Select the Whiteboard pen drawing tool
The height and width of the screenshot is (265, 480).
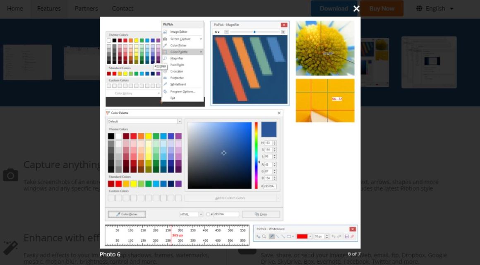[x=271, y=236]
